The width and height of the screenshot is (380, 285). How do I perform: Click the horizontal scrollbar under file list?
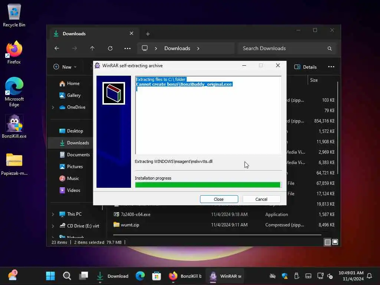(217, 235)
